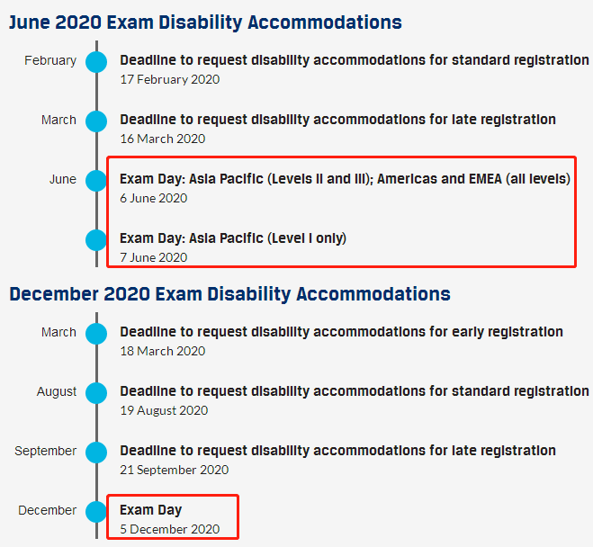Click the February timeline marker dot
The width and height of the screenshot is (593, 547).
click(x=96, y=61)
